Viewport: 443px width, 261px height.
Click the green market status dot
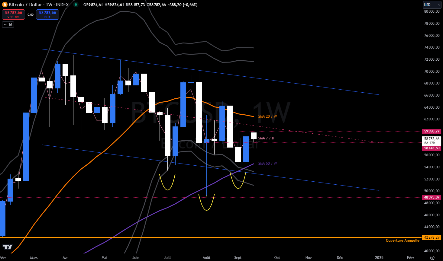click(76, 5)
